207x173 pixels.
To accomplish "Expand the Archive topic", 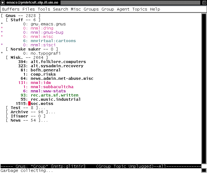I will (x=31, y=112).
